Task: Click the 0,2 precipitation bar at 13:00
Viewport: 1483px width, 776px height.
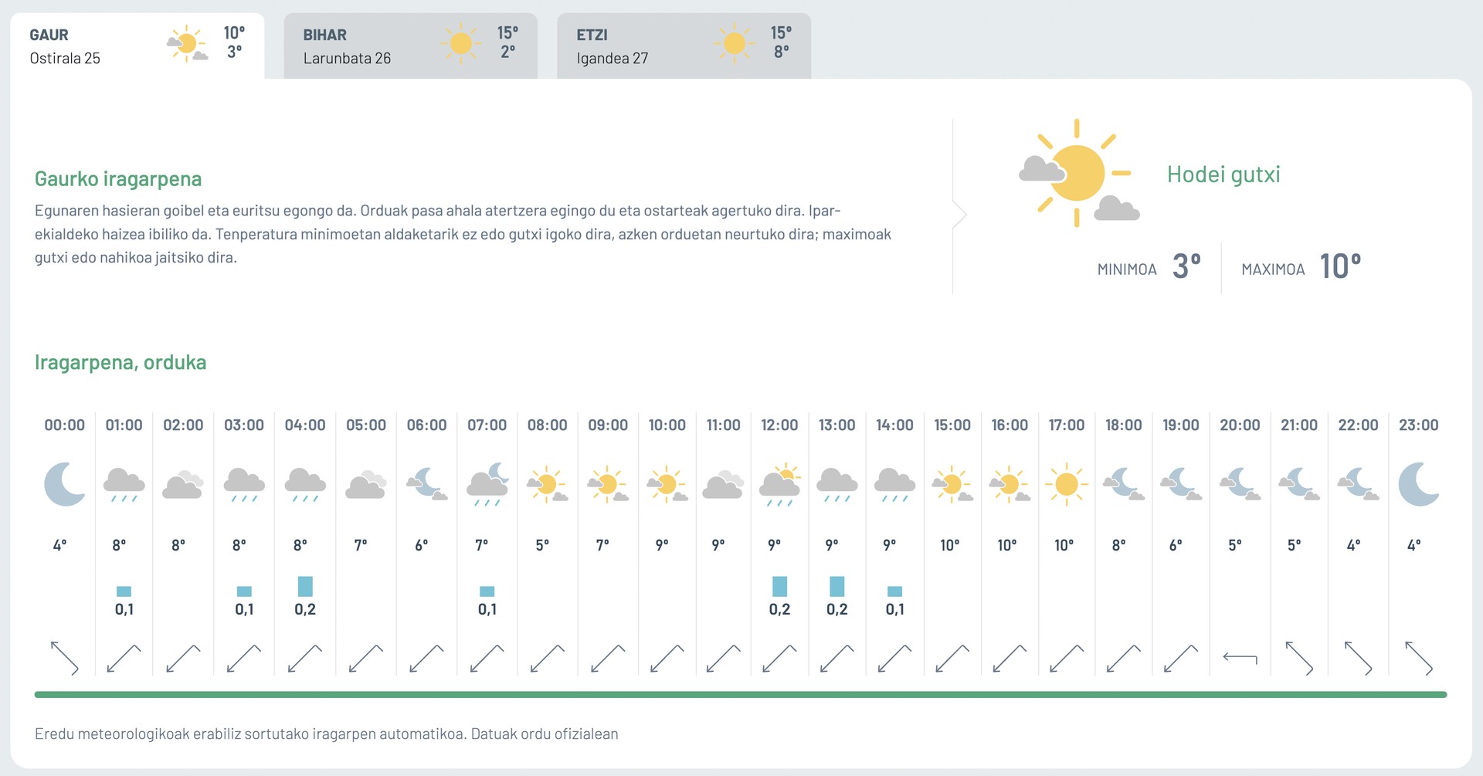Action: pos(837,586)
